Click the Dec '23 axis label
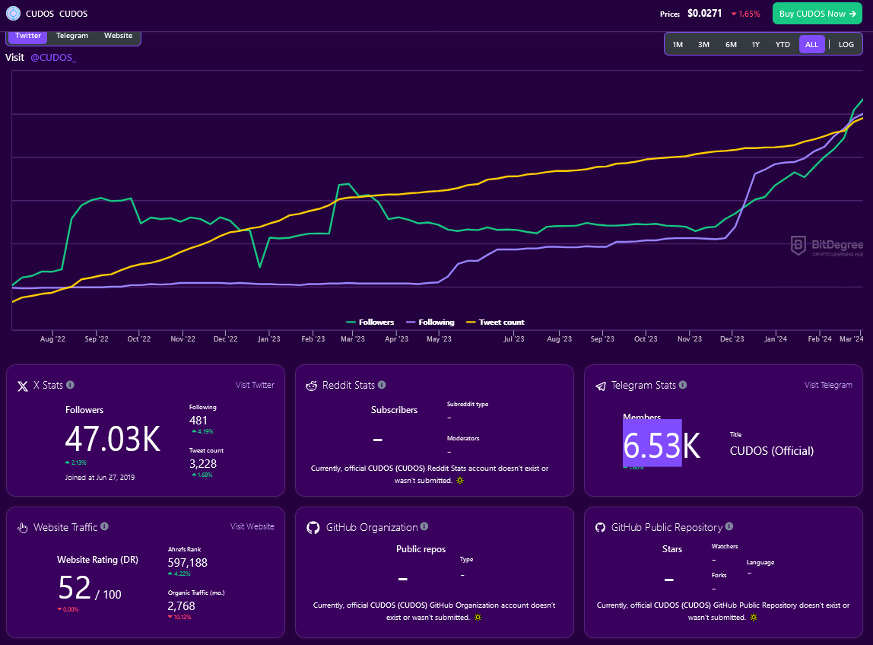873x645 pixels. 732,339
